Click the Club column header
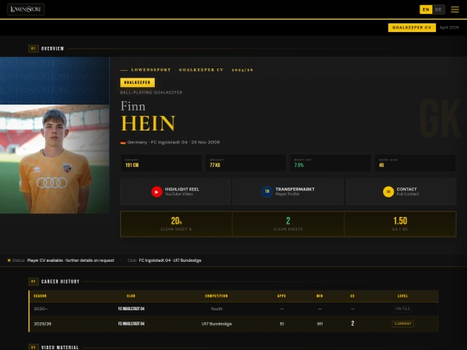Viewport: 467px width, 350px height. point(131,296)
